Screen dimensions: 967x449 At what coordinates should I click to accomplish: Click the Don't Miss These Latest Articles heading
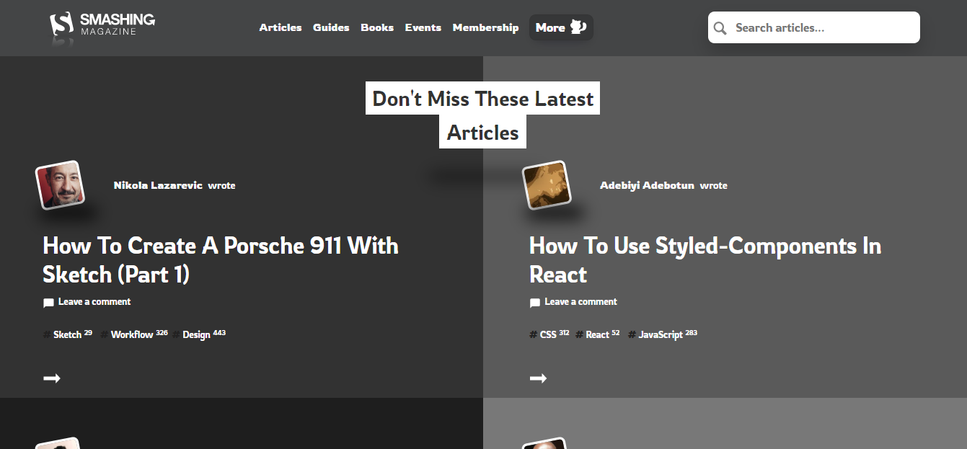483,115
